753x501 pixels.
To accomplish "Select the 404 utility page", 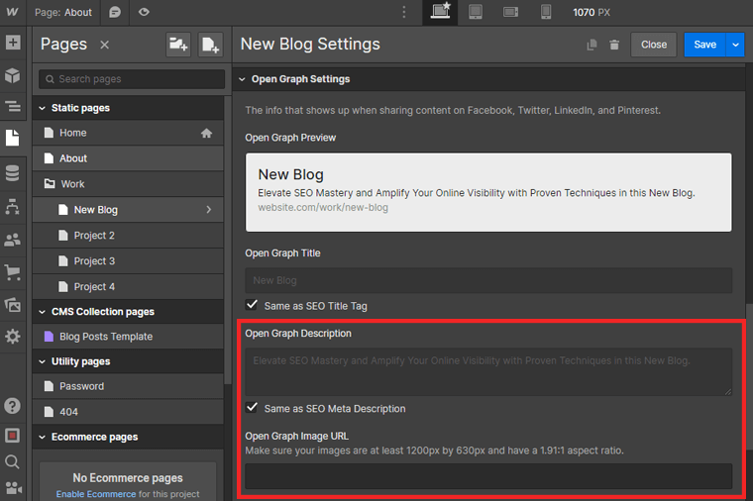I will tap(128, 412).
